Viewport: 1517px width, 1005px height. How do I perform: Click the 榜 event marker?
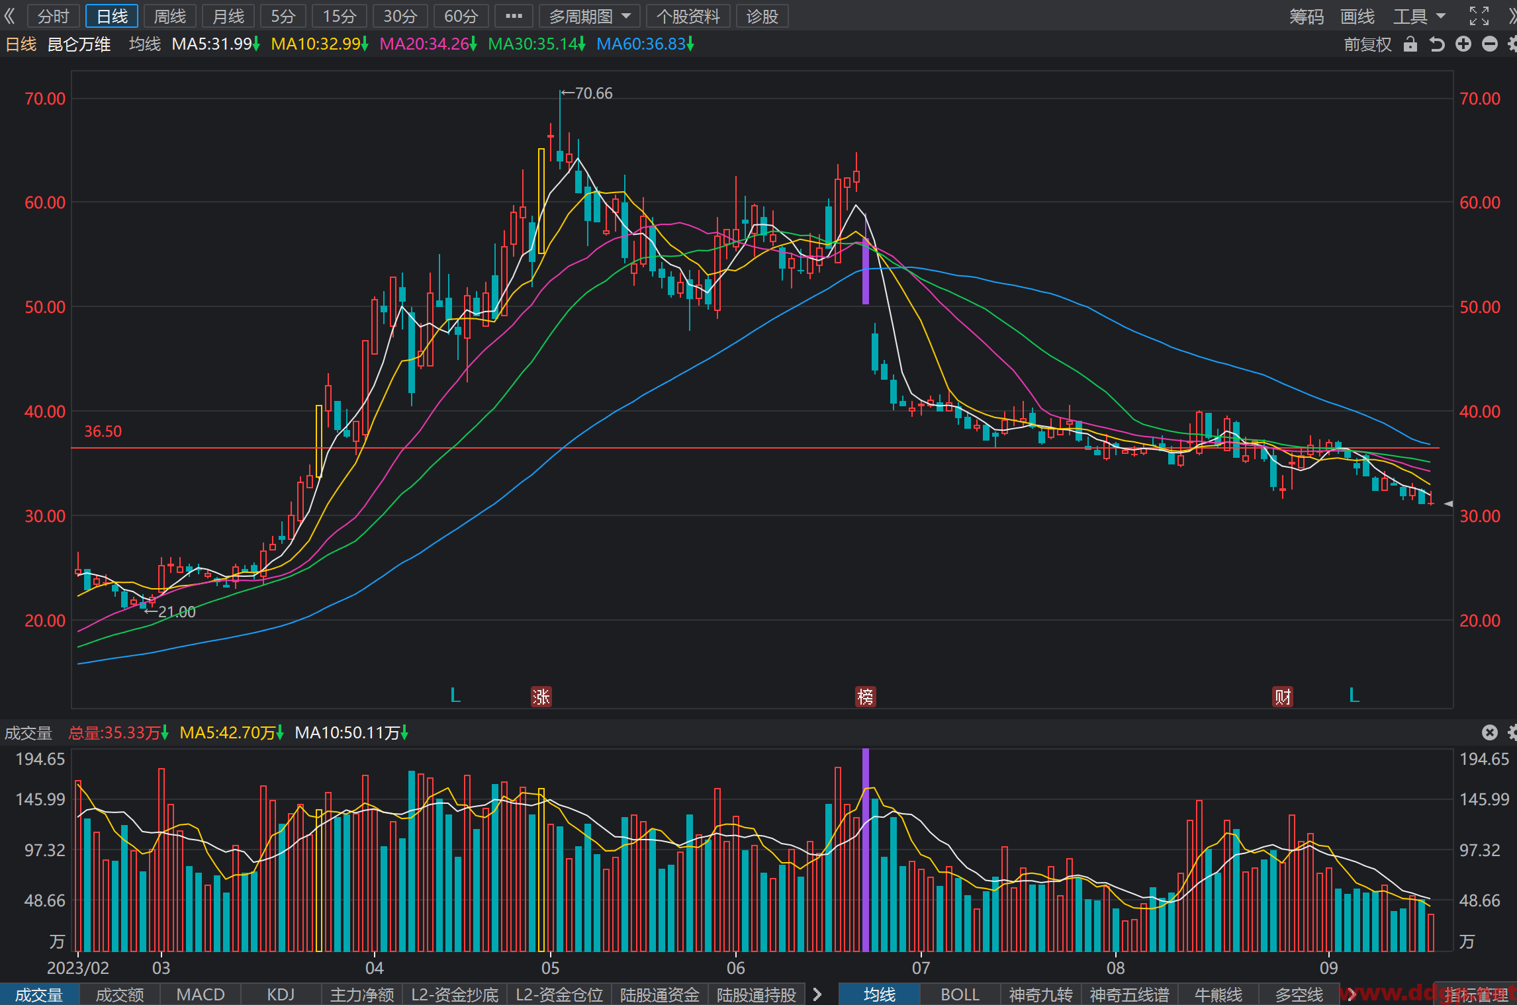click(865, 697)
